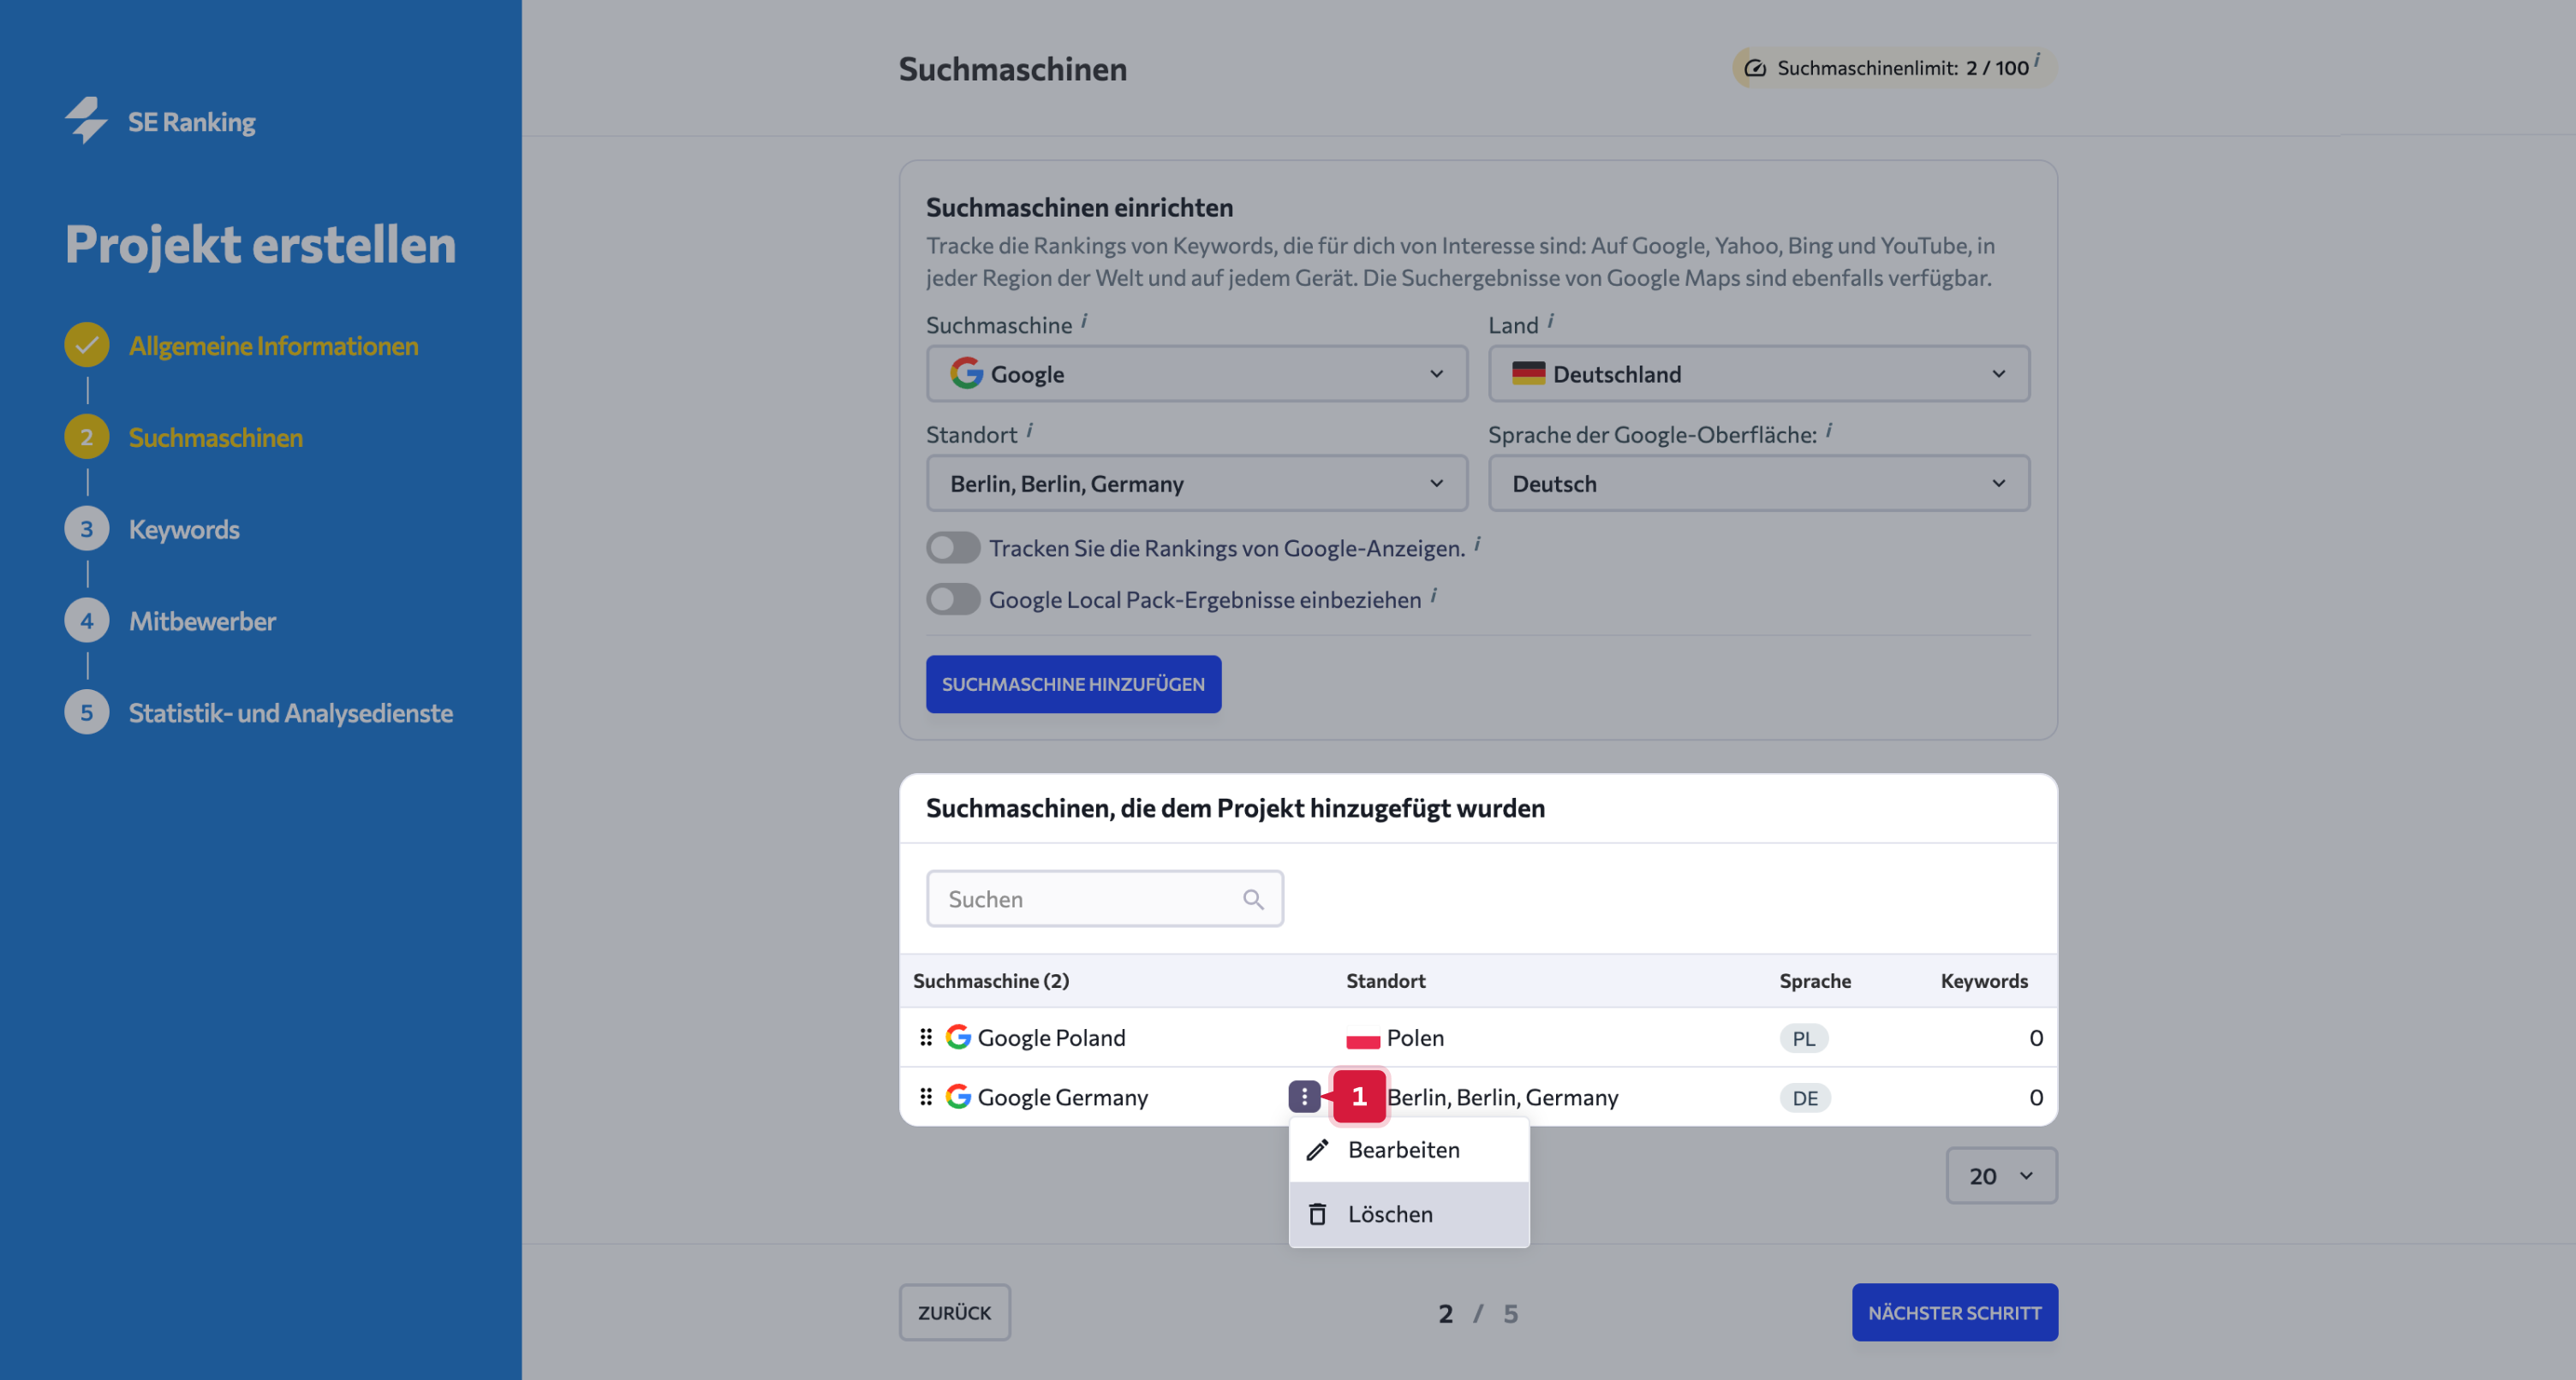Click the Nächster Schritt button
Screen dimensions: 2576x1380
point(1954,1312)
